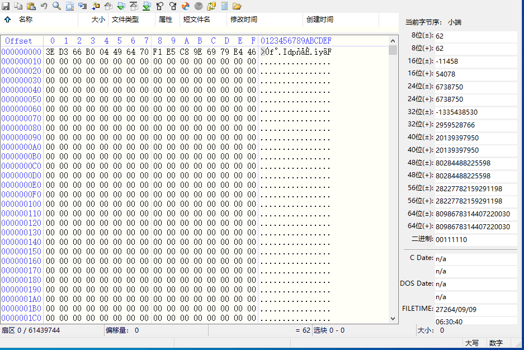
Task: Click the green down-arrow with underline icon
Action: [147, 6]
